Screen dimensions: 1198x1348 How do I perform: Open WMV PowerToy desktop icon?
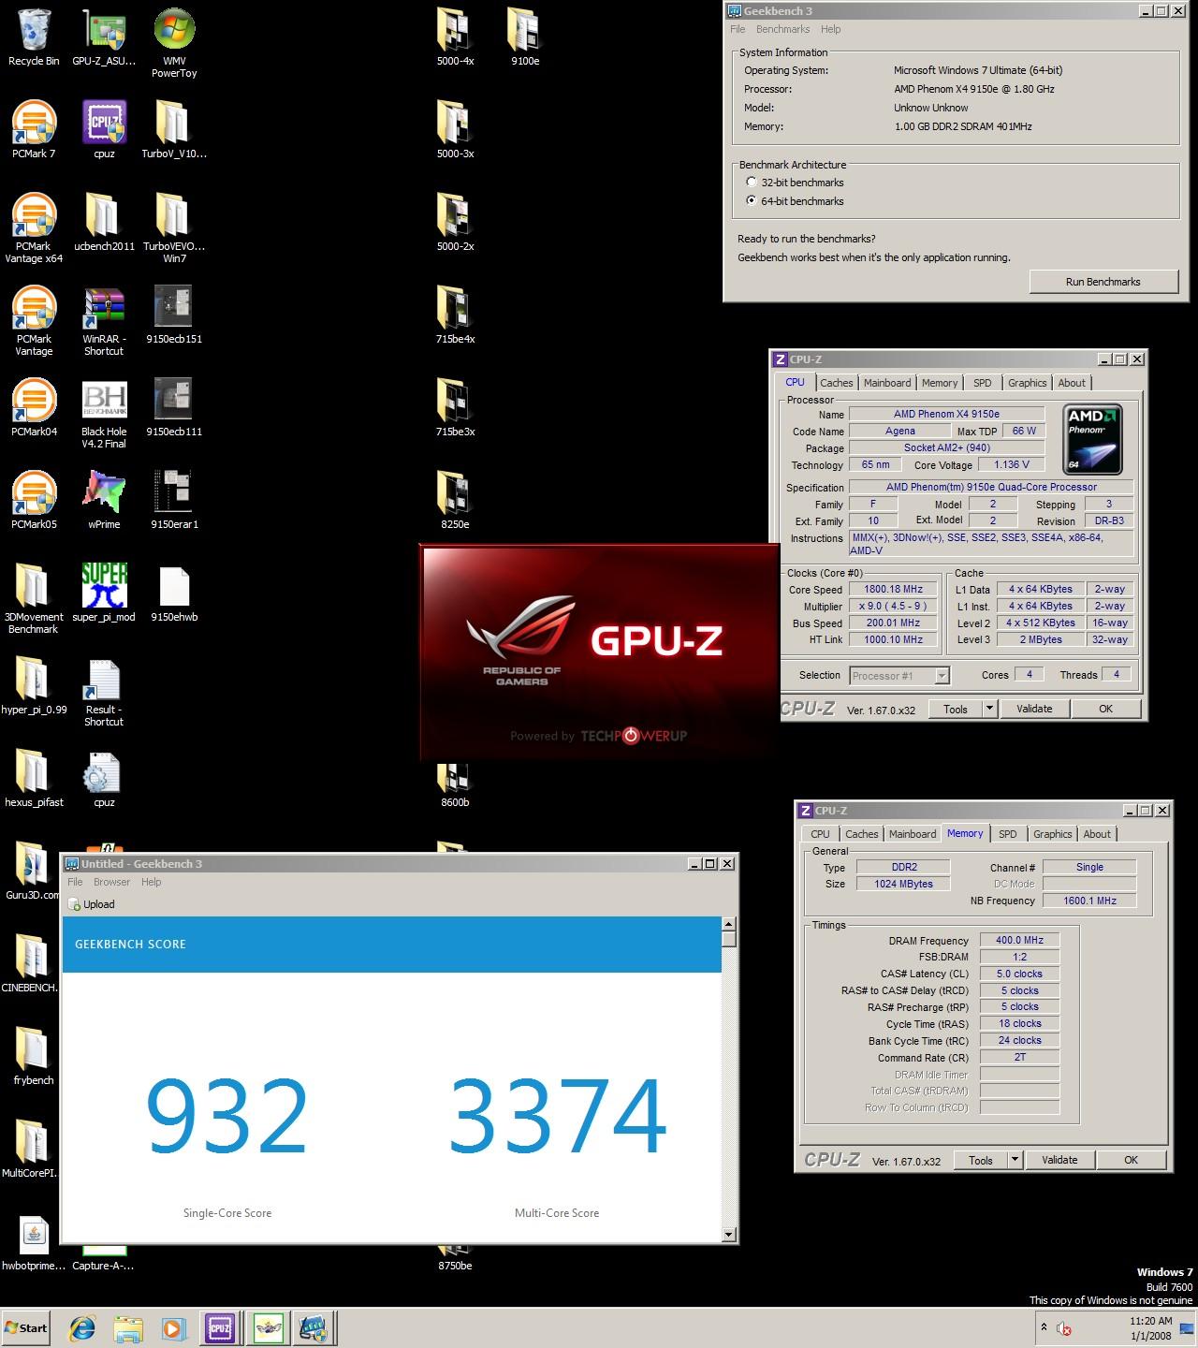[174, 43]
